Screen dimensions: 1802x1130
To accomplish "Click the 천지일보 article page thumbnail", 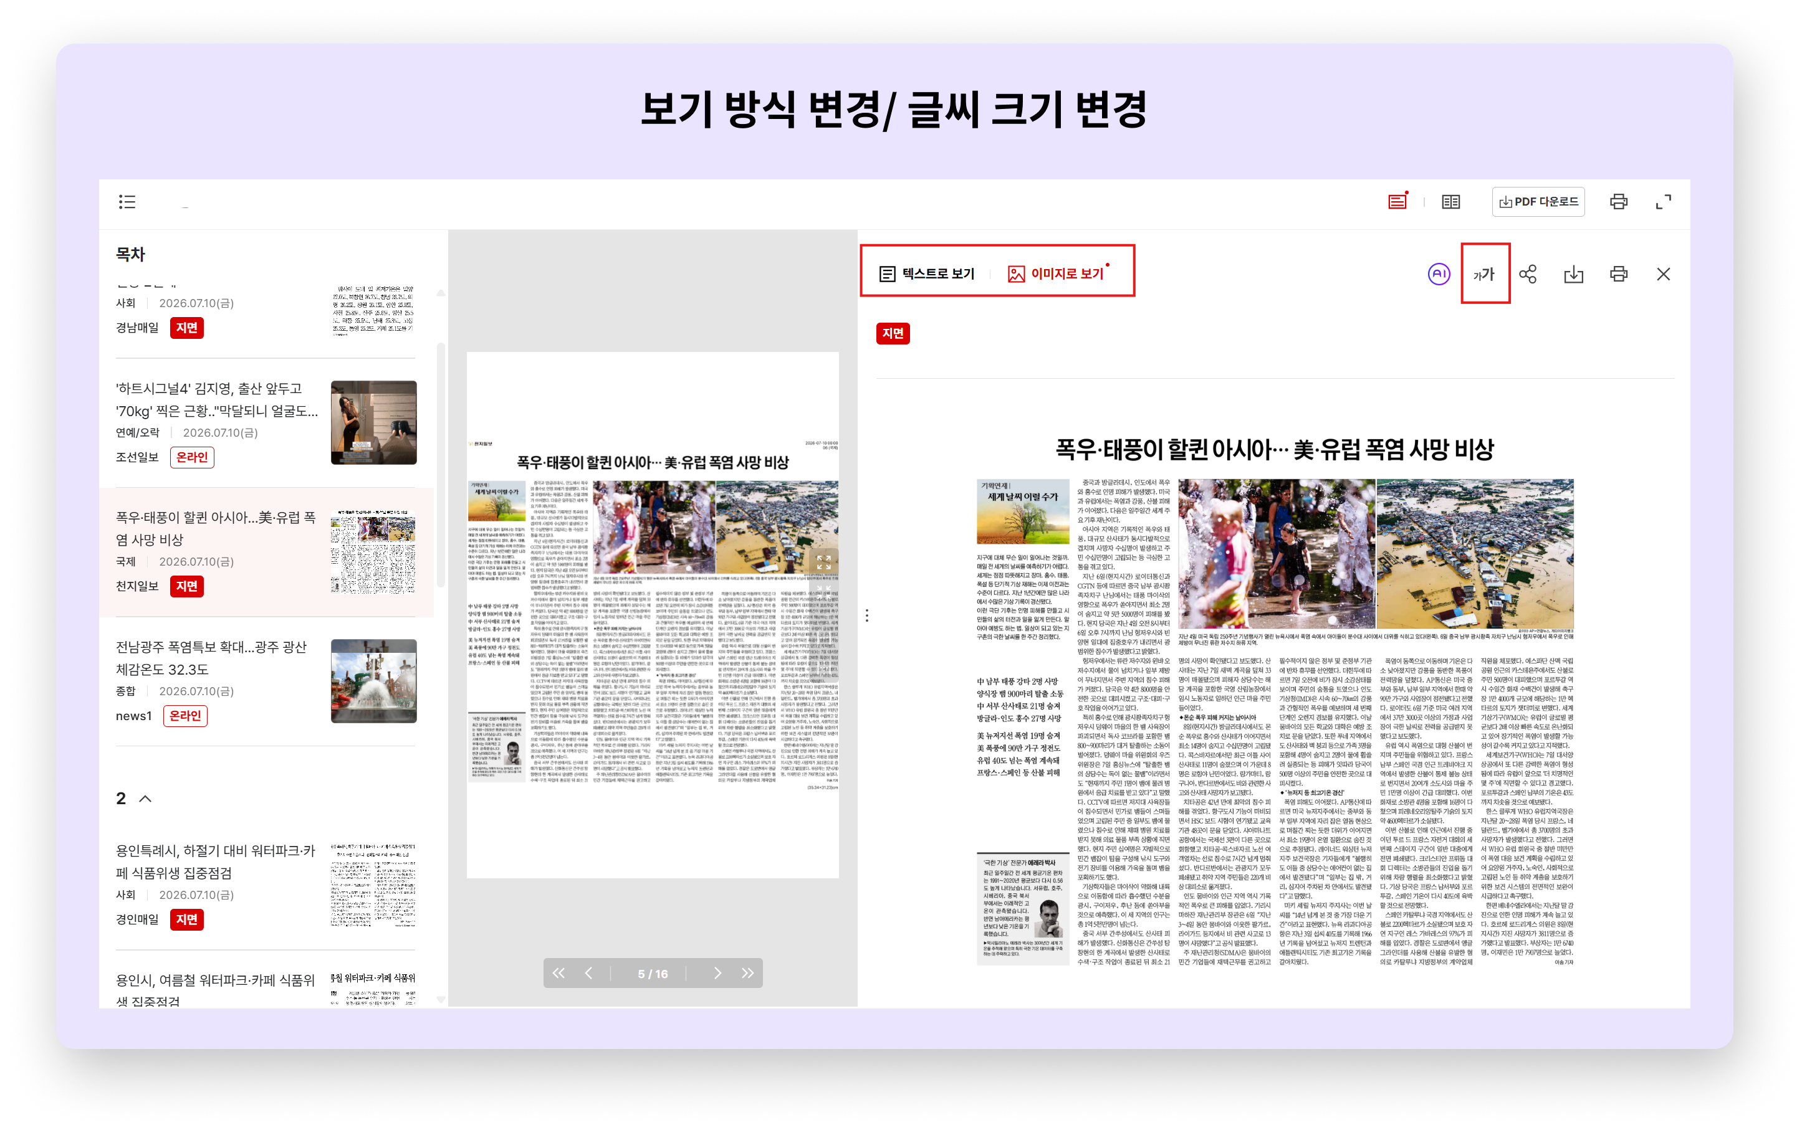I will pos(374,551).
